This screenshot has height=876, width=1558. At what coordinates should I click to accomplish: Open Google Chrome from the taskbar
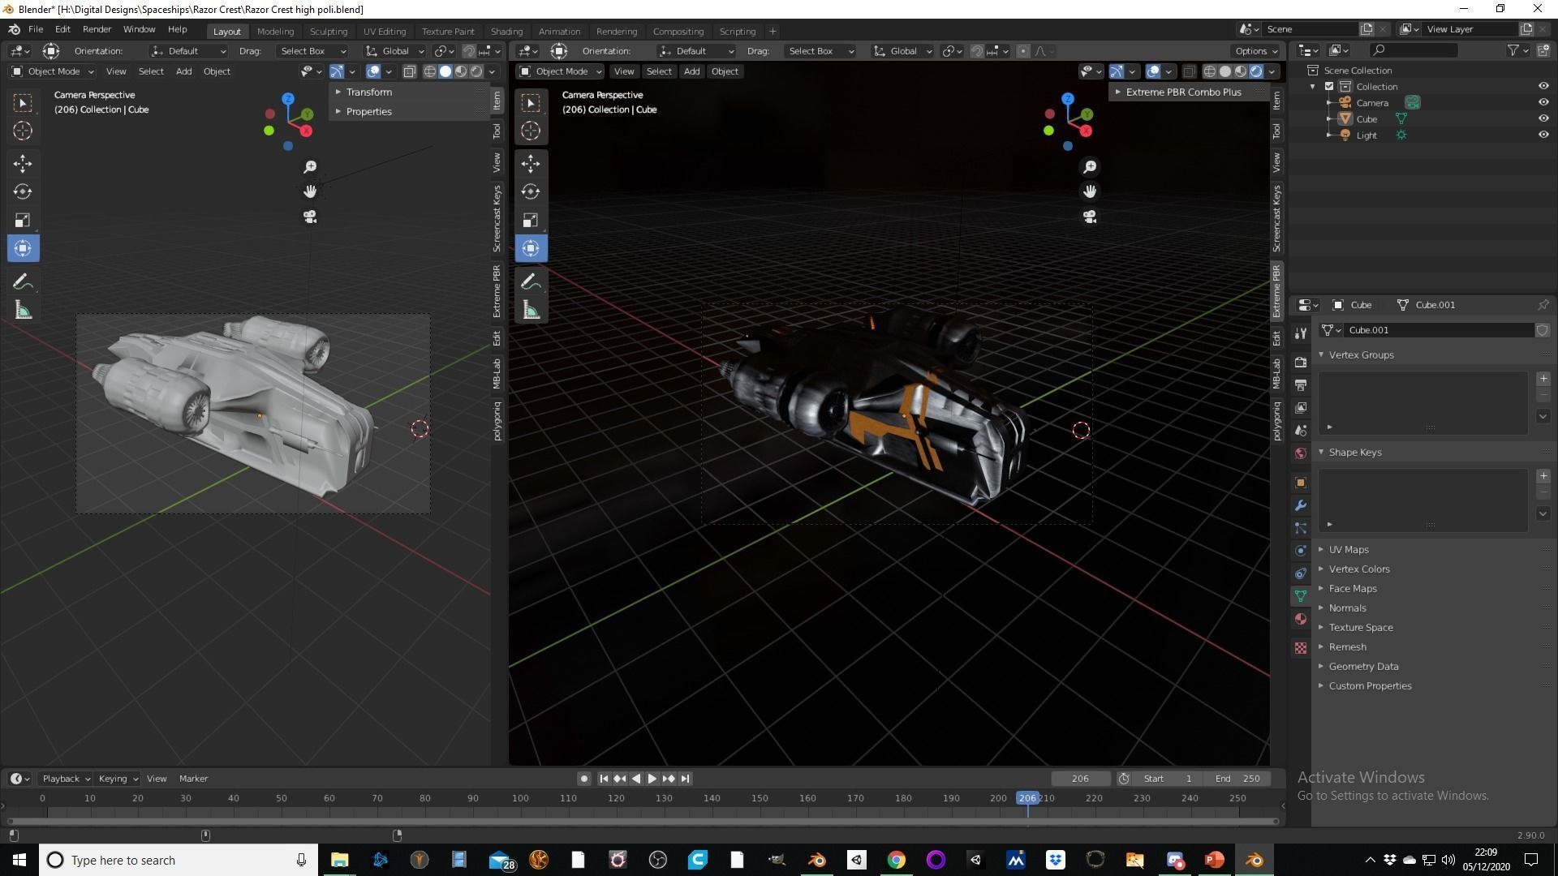[896, 860]
